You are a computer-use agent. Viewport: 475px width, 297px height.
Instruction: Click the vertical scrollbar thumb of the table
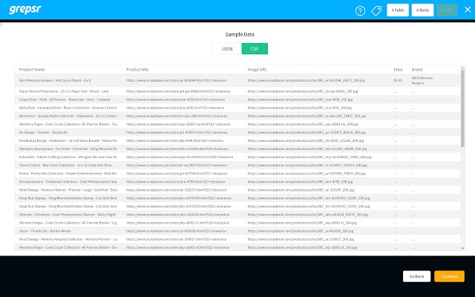(x=462, y=108)
